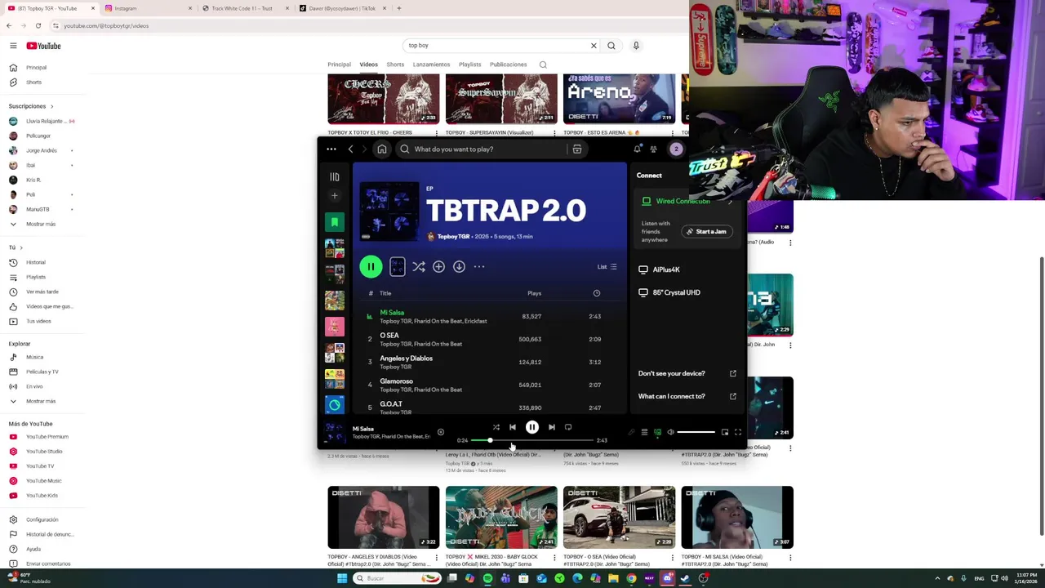Viewport: 1045px width, 588px height.
Task: Expand Explorar list with 'Mostrar más'
Action: [x=40, y=401]
